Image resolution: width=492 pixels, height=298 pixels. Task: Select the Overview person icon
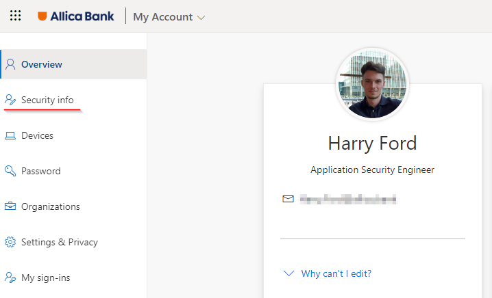click(x=10, y=64)
